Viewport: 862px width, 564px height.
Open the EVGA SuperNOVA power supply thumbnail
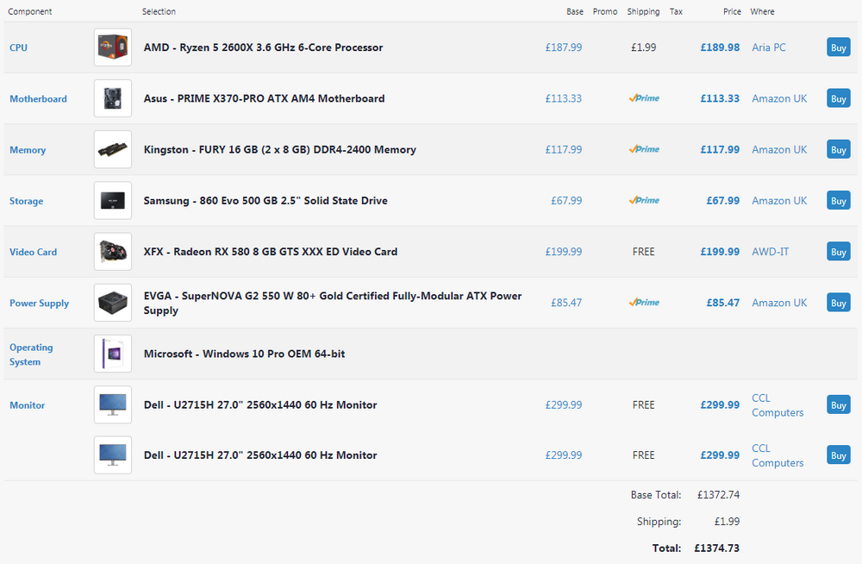(113, 303)
